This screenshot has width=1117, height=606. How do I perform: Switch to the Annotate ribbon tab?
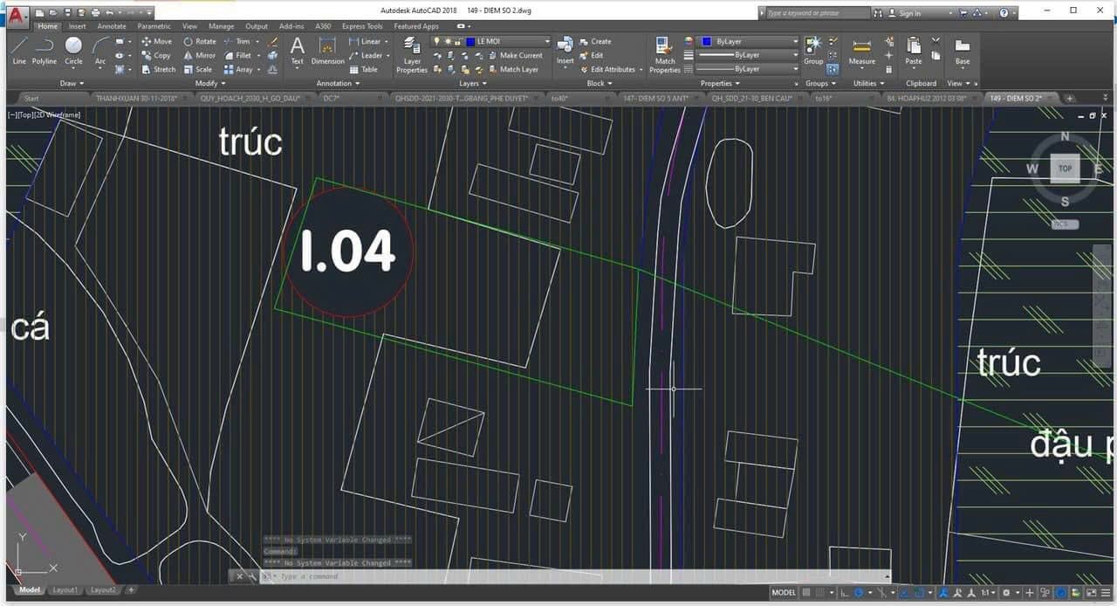pos(111,26)
